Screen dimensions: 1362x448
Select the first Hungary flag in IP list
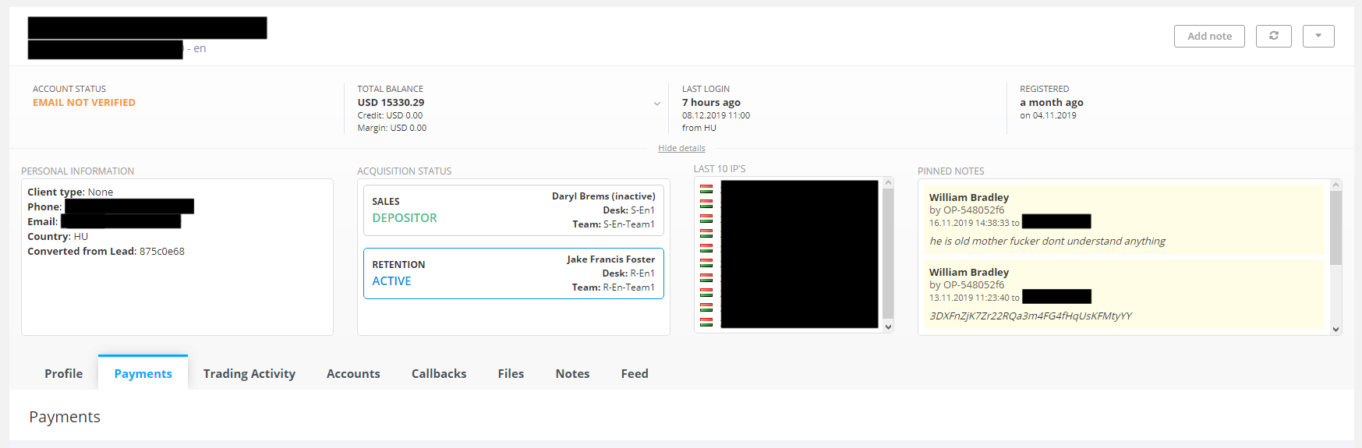[x=706, y=189]
